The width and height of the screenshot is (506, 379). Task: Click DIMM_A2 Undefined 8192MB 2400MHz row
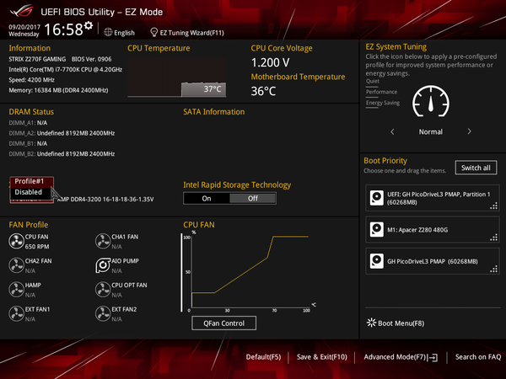(x=62, y=133)
